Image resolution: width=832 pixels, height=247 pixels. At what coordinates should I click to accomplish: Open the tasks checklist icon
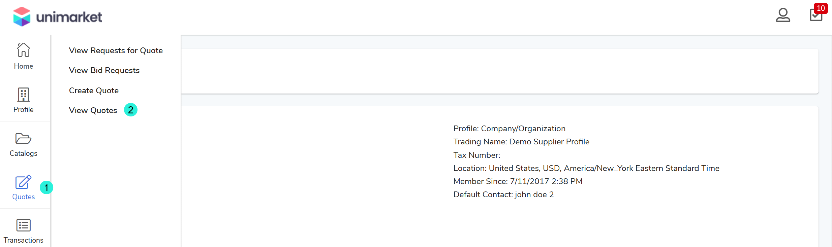tap(815, 16)
